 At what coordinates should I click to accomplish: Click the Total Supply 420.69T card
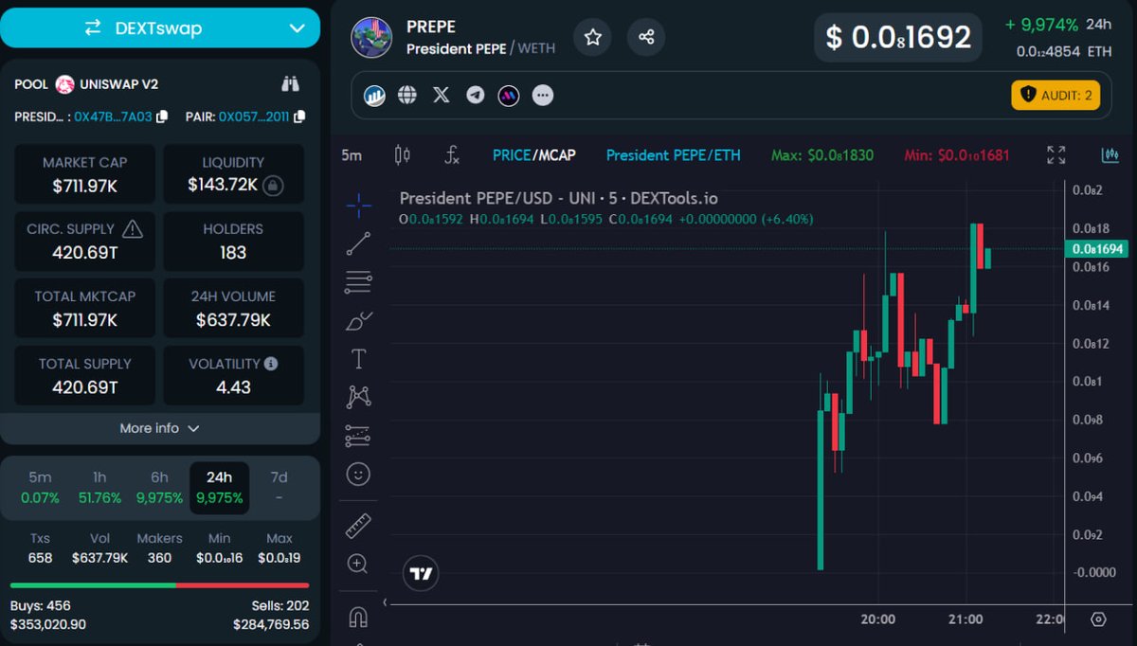(85, 375)
